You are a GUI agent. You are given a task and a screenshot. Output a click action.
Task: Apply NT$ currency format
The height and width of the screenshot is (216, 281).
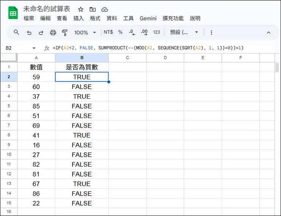(x=108, y=32)
